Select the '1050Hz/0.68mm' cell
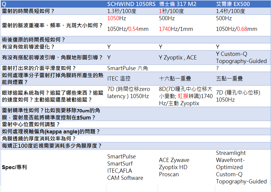Viewport: 271px width, 192px height. 237,29
